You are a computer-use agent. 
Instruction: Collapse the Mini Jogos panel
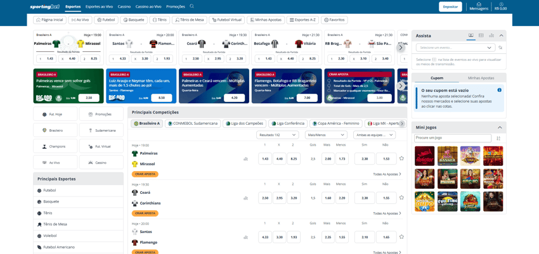500,127
